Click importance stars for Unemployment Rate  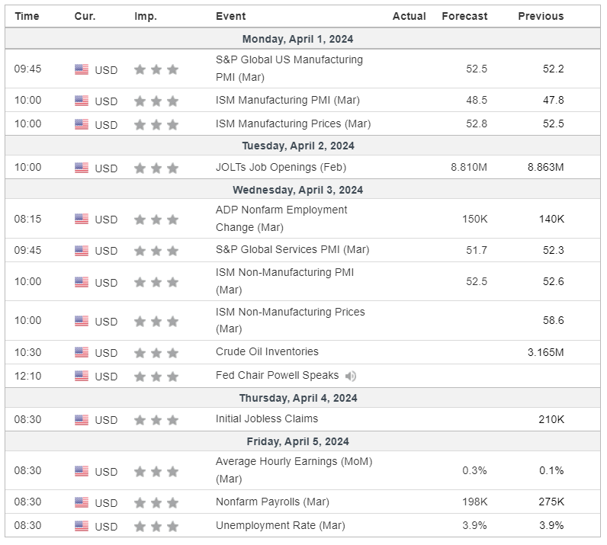tap(156, 527)
